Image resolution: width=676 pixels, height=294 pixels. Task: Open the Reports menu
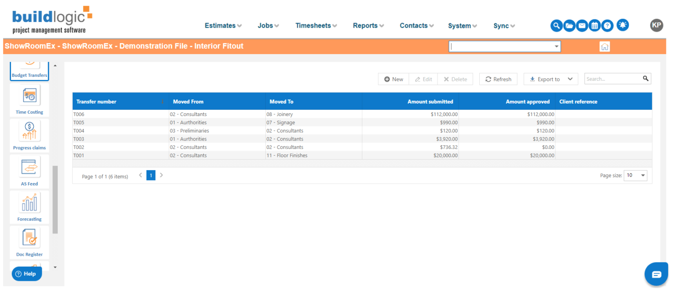tap(368, 25)
